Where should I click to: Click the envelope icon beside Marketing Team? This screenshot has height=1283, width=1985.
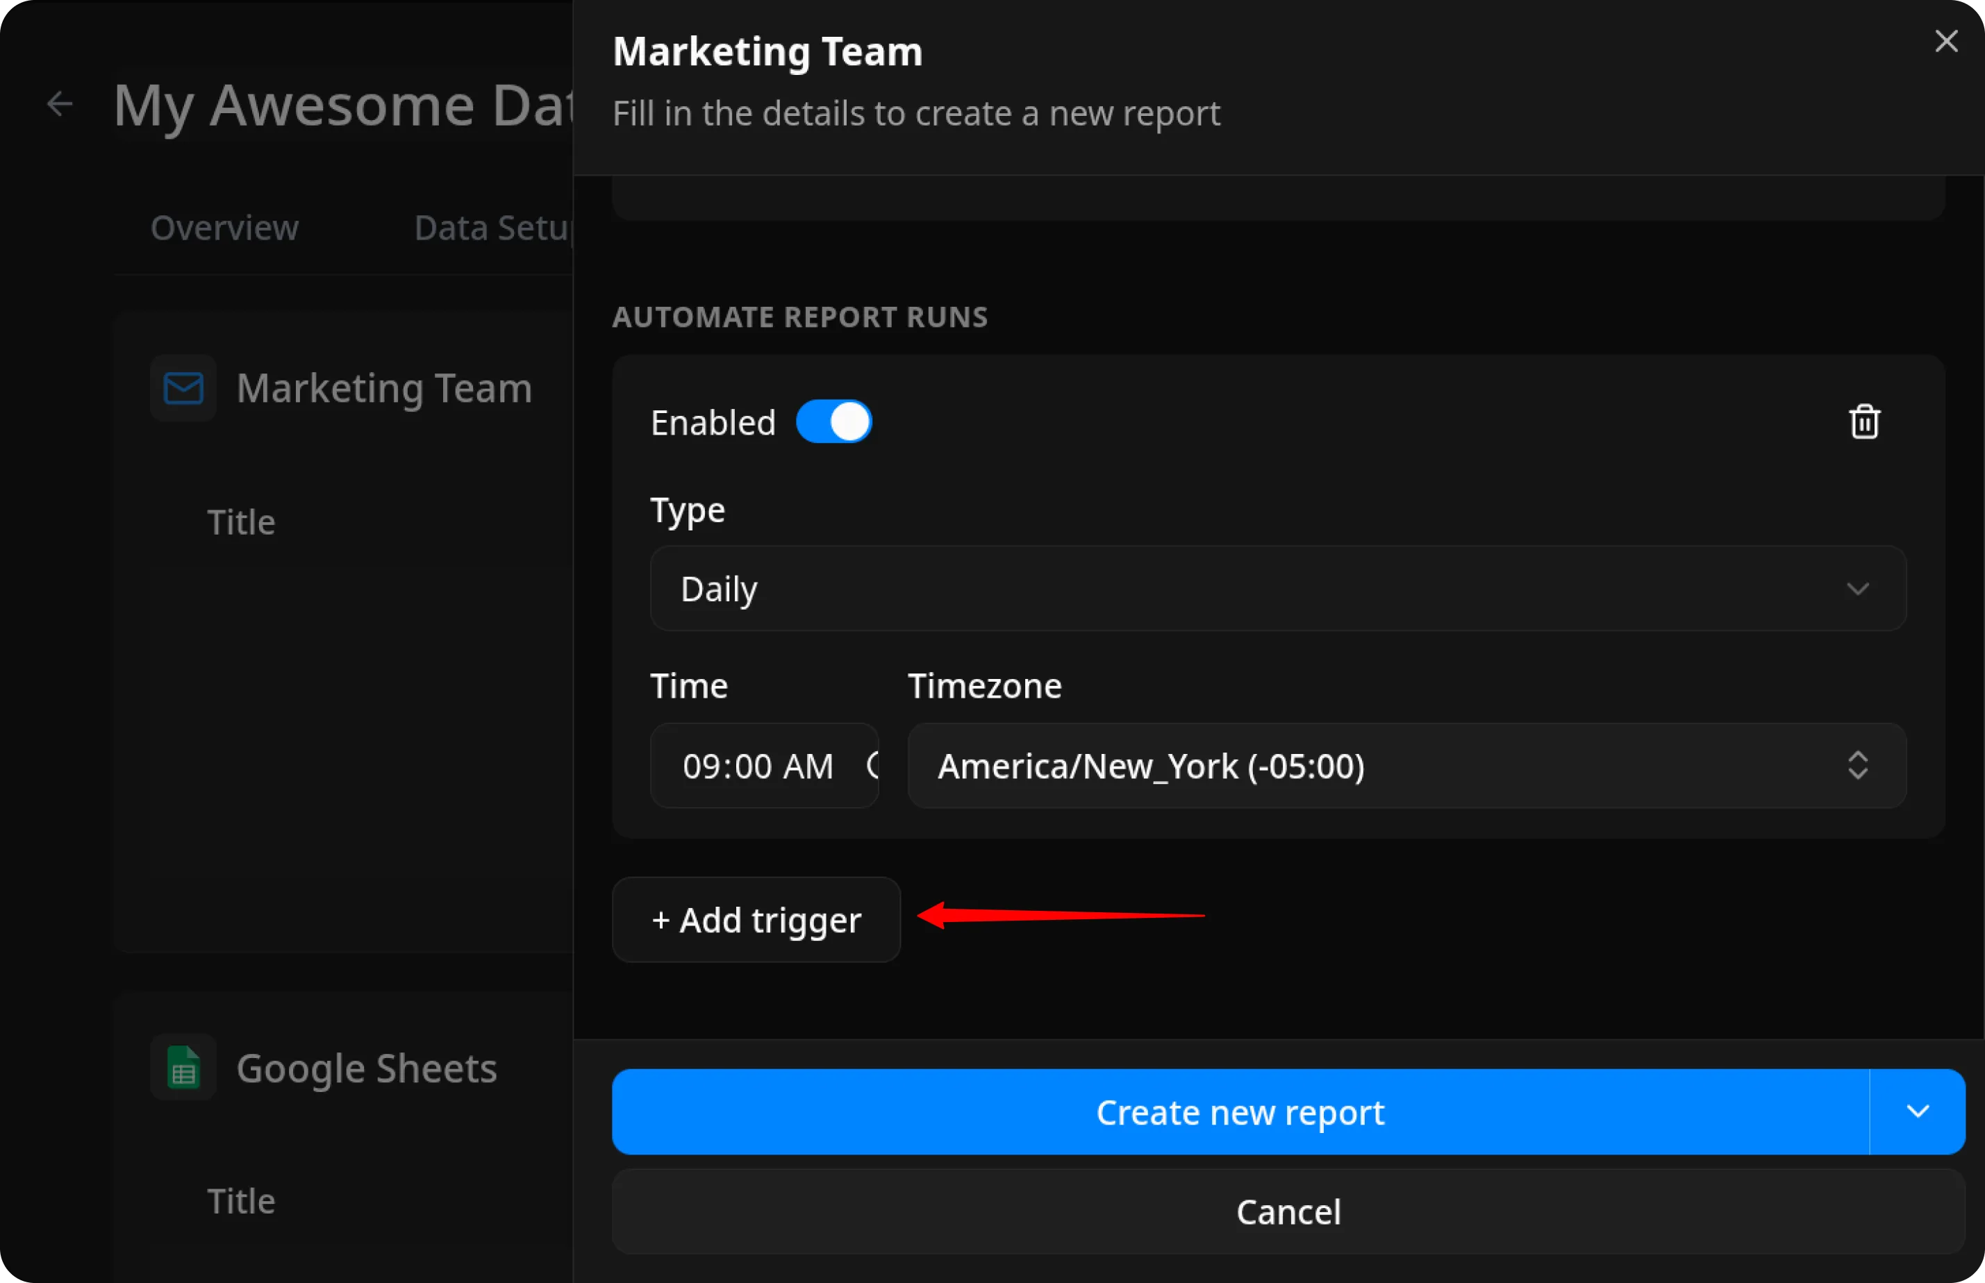coord(183,387)
